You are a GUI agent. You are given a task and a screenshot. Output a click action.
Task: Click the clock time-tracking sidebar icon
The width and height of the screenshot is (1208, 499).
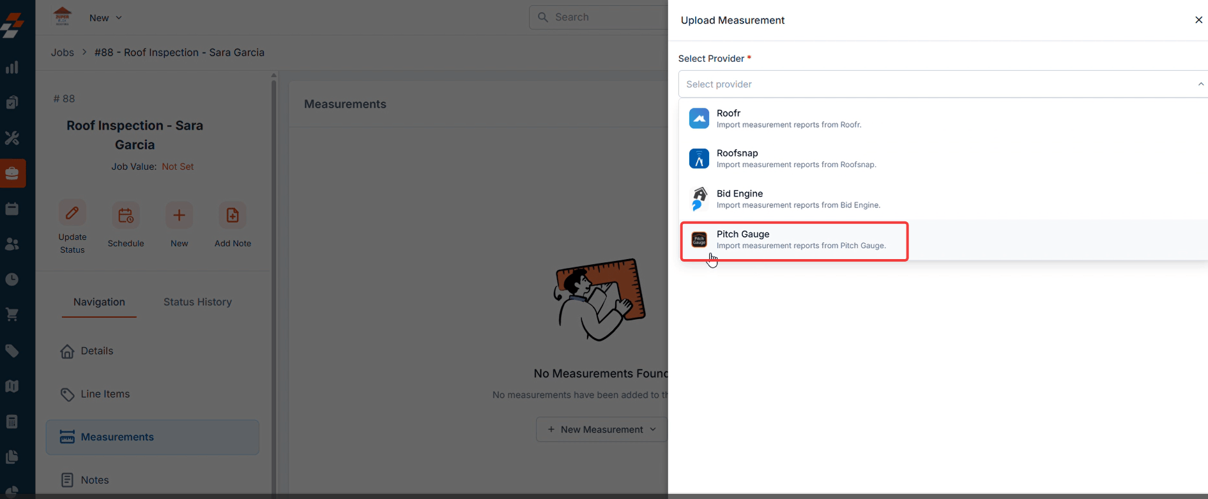[12, 279]
